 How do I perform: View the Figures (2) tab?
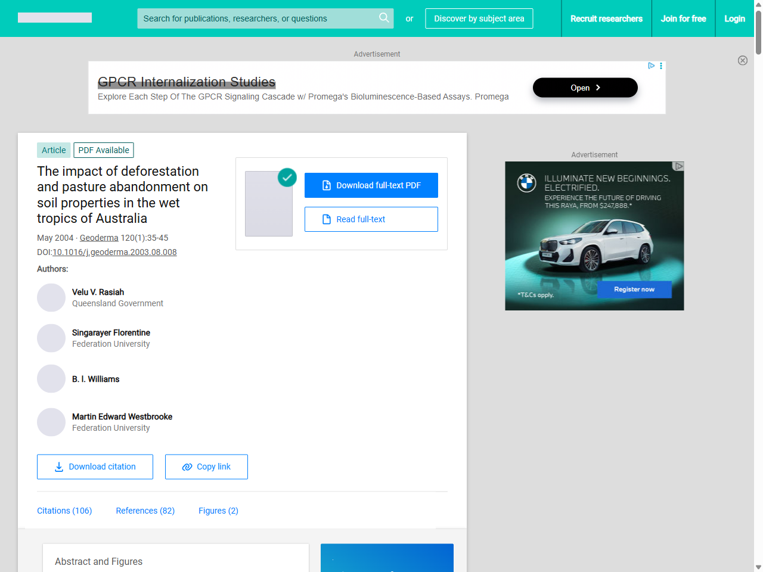pos(218,511)
